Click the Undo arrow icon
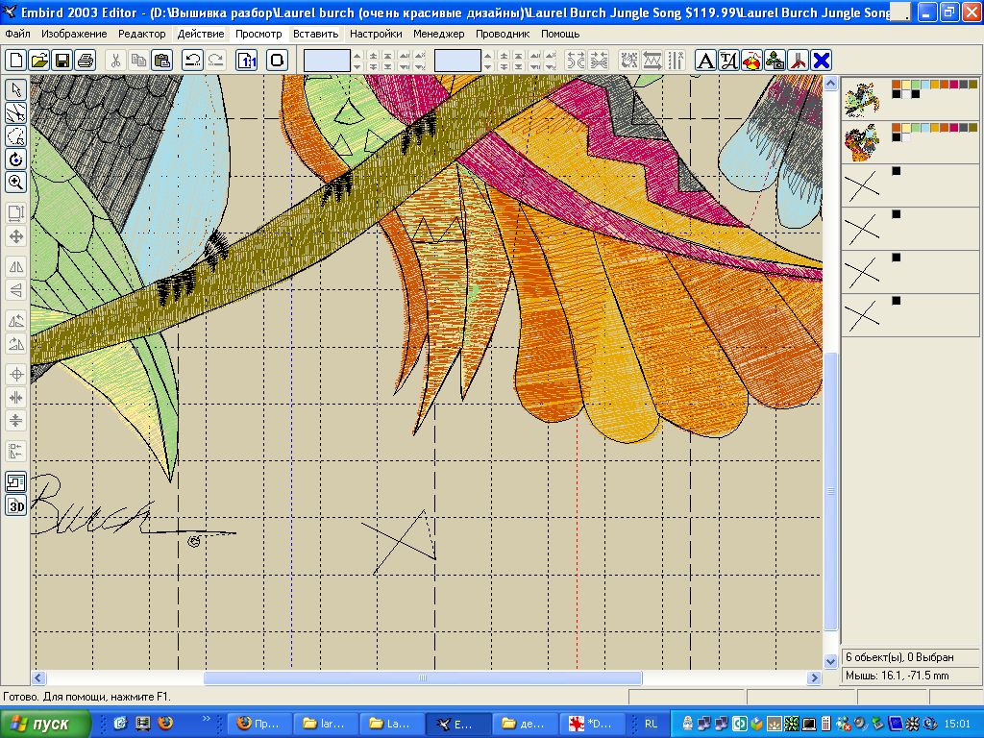The width and height of the screenshot is (984, 738). point(192,61)
